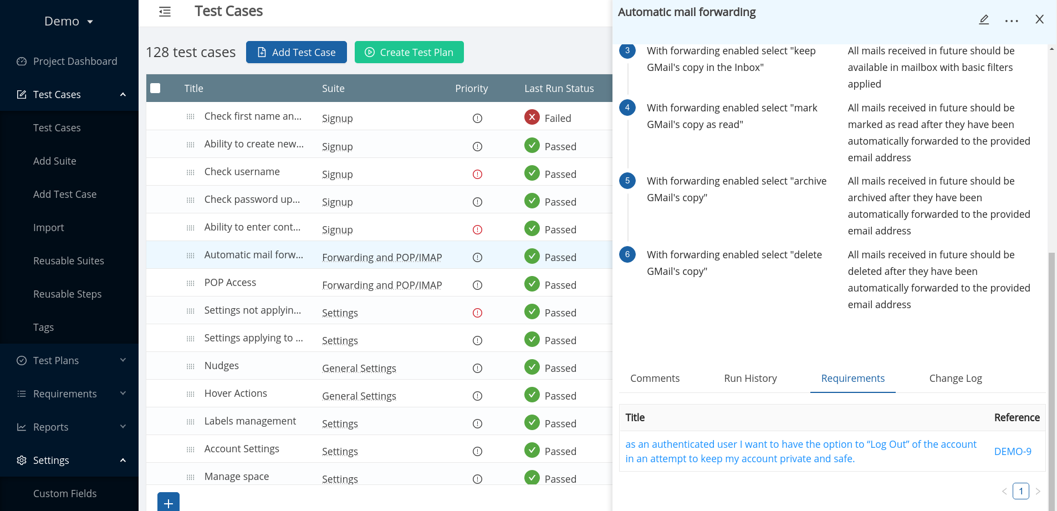Click page 1 in requirements pagination
The image size is (1057, 511).
click(x=1021, y=491)
